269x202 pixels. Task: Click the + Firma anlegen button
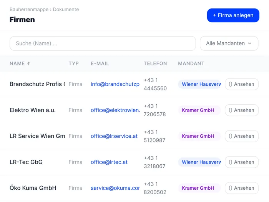coord(233,15)
